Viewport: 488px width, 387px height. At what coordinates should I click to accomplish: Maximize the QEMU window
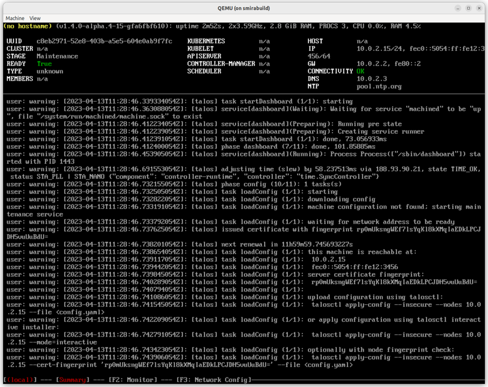[x=468, y=8]
